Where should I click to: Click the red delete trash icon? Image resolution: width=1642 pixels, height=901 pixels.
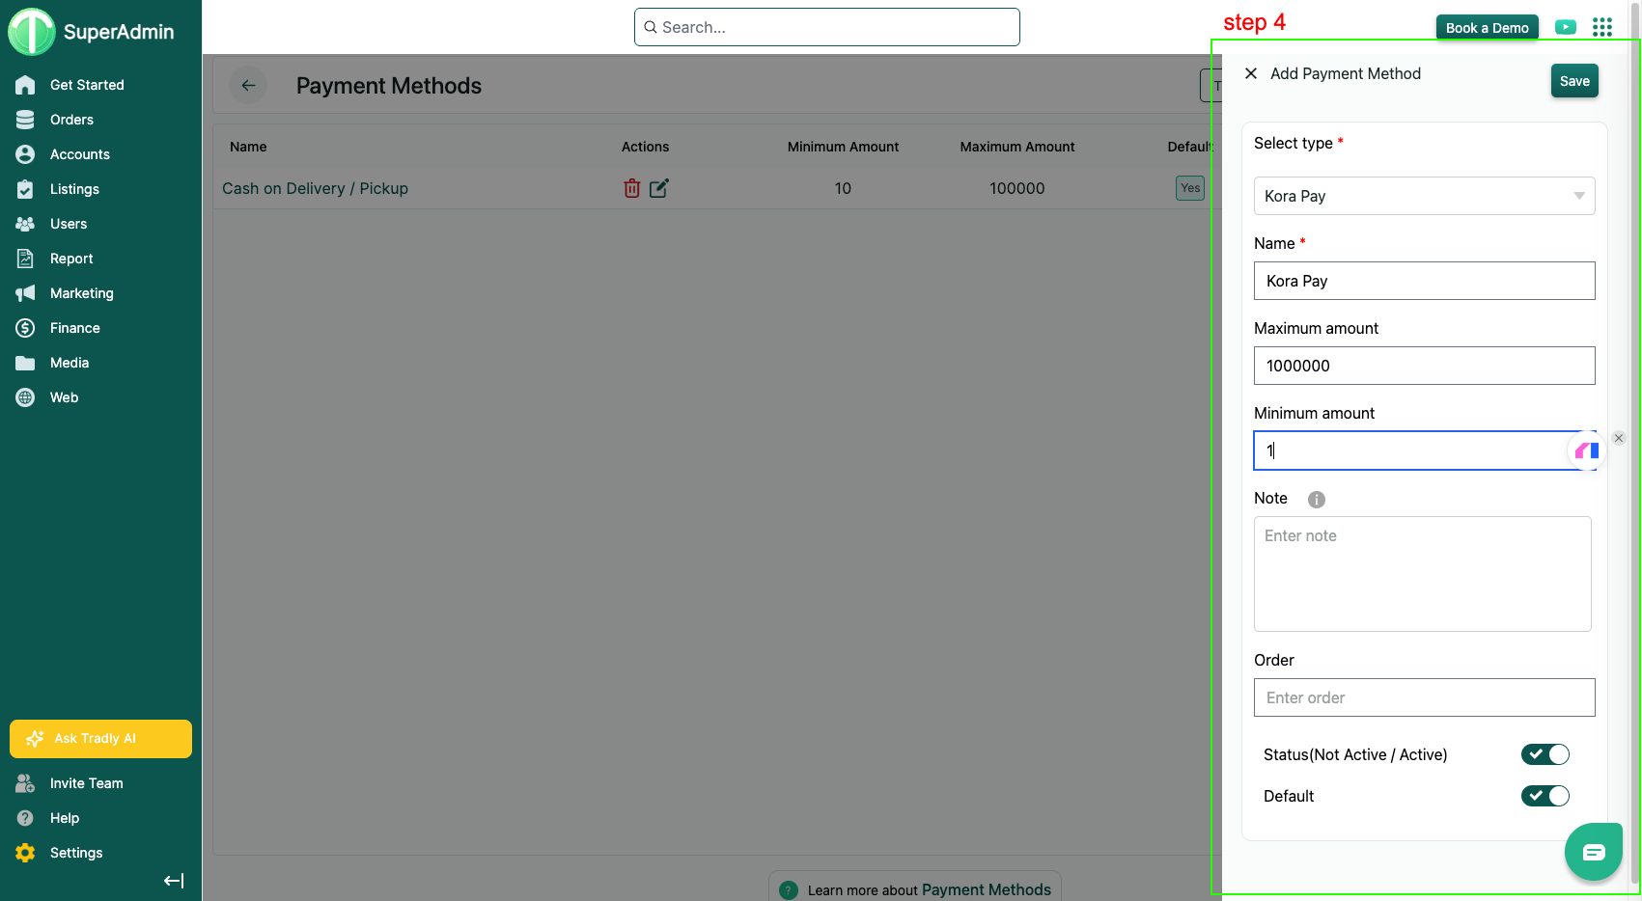[x=631, y=188]
